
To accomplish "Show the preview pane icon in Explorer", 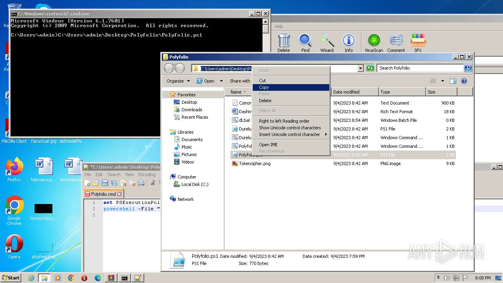I will click(453, 81).
